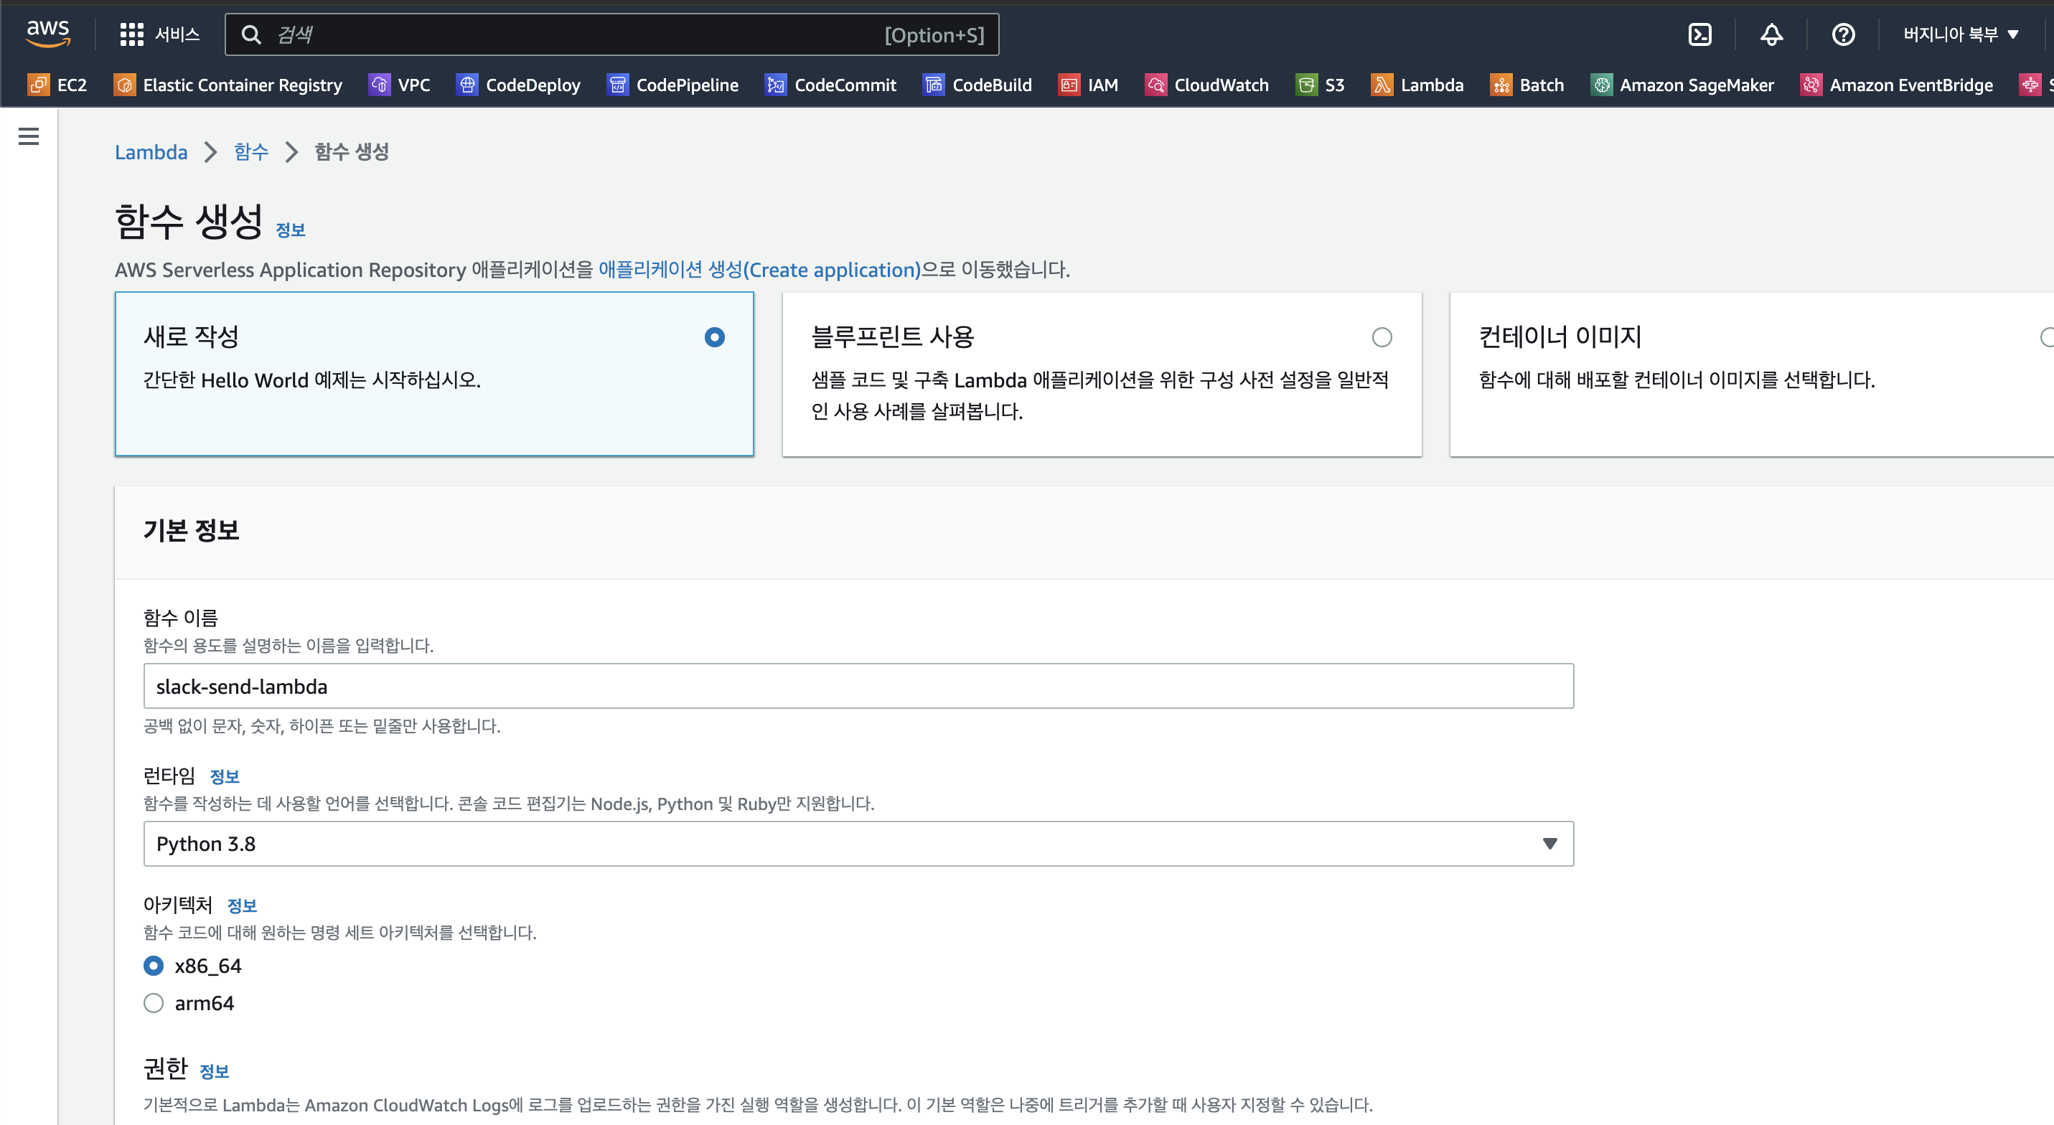Click the 애플리케이션 생성(Create application) link
The image size is (2054, 1125).
click(759, 270)
